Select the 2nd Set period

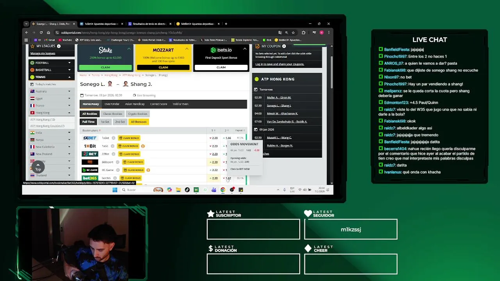coord(120,122)
